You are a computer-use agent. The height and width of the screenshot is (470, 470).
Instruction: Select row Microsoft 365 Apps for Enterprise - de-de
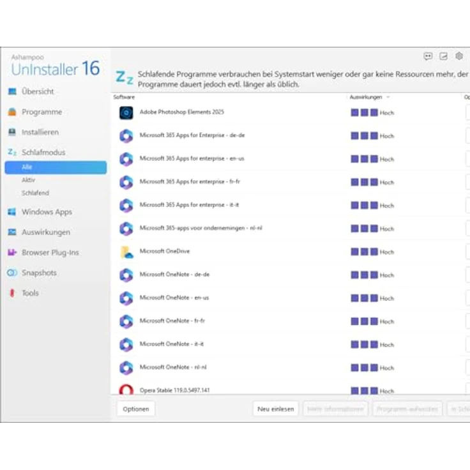[290, 136]
